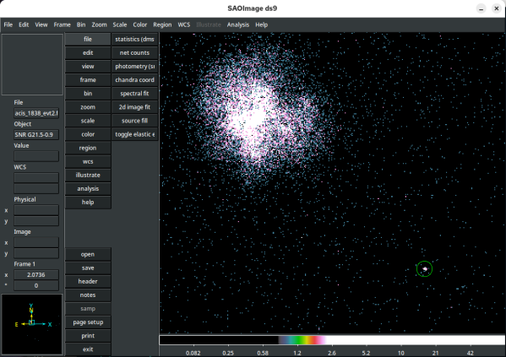
Task: Select the 'zoom' button bar category
Action: click(88, 107)
